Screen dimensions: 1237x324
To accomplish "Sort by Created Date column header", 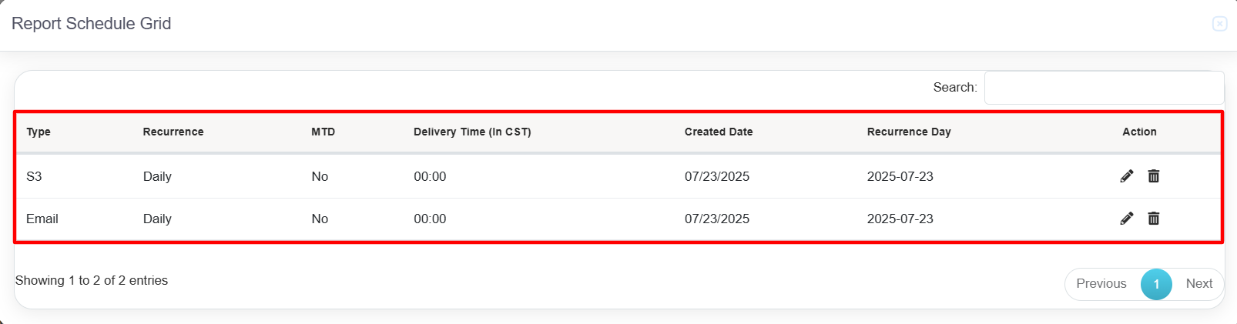I will 719,132.
